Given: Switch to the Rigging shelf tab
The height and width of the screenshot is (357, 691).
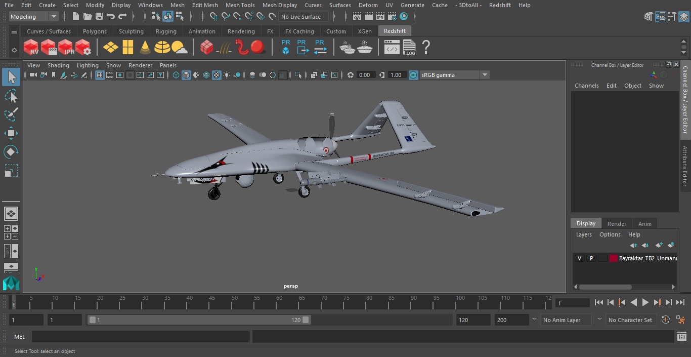Looking at the screenshot, I should (166, 31).
